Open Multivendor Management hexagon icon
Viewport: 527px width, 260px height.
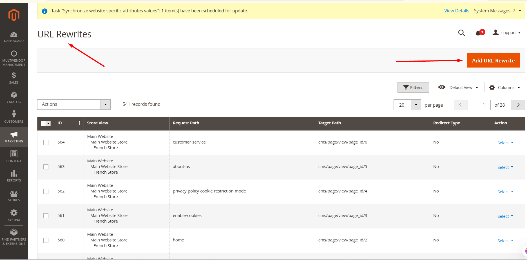click(x=14, y=53)
